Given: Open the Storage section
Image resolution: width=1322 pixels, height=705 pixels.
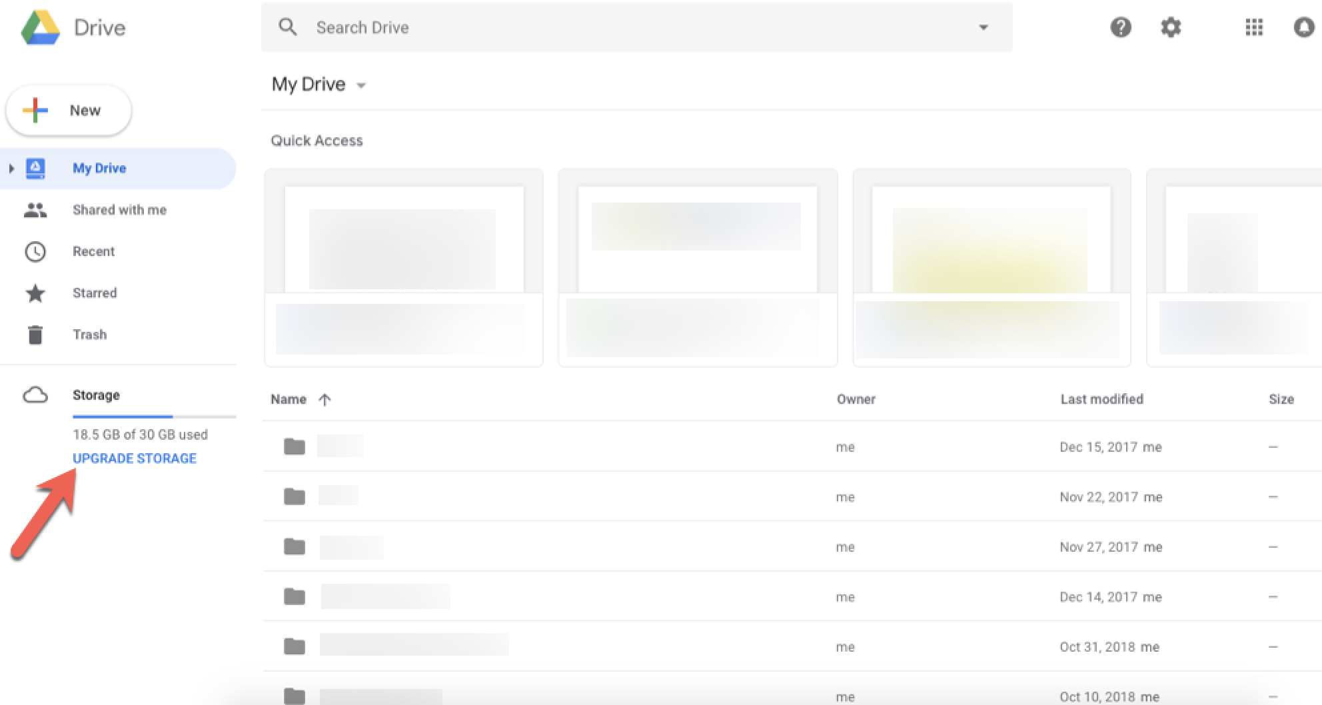Looking at the screenshot, I should 96,395.
